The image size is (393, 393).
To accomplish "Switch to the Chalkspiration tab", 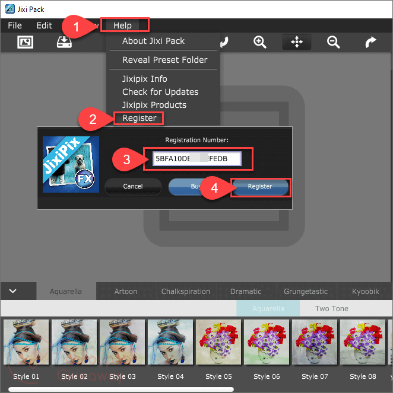I will [186, 291].
